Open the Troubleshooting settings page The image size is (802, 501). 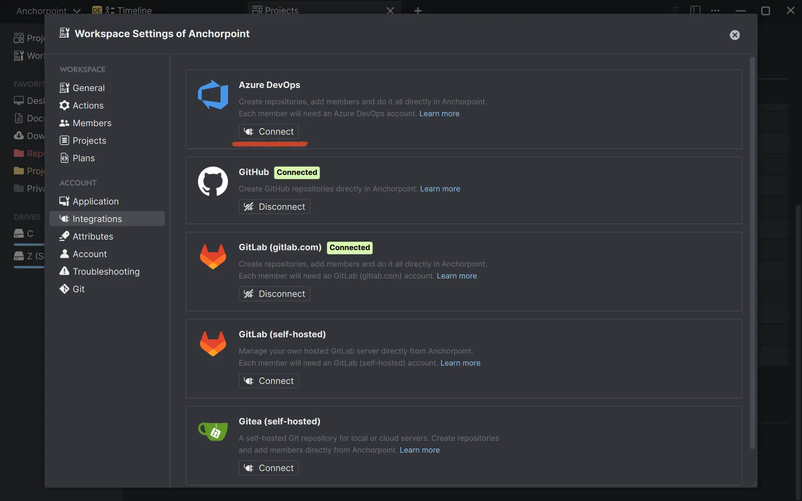[106, 271]
